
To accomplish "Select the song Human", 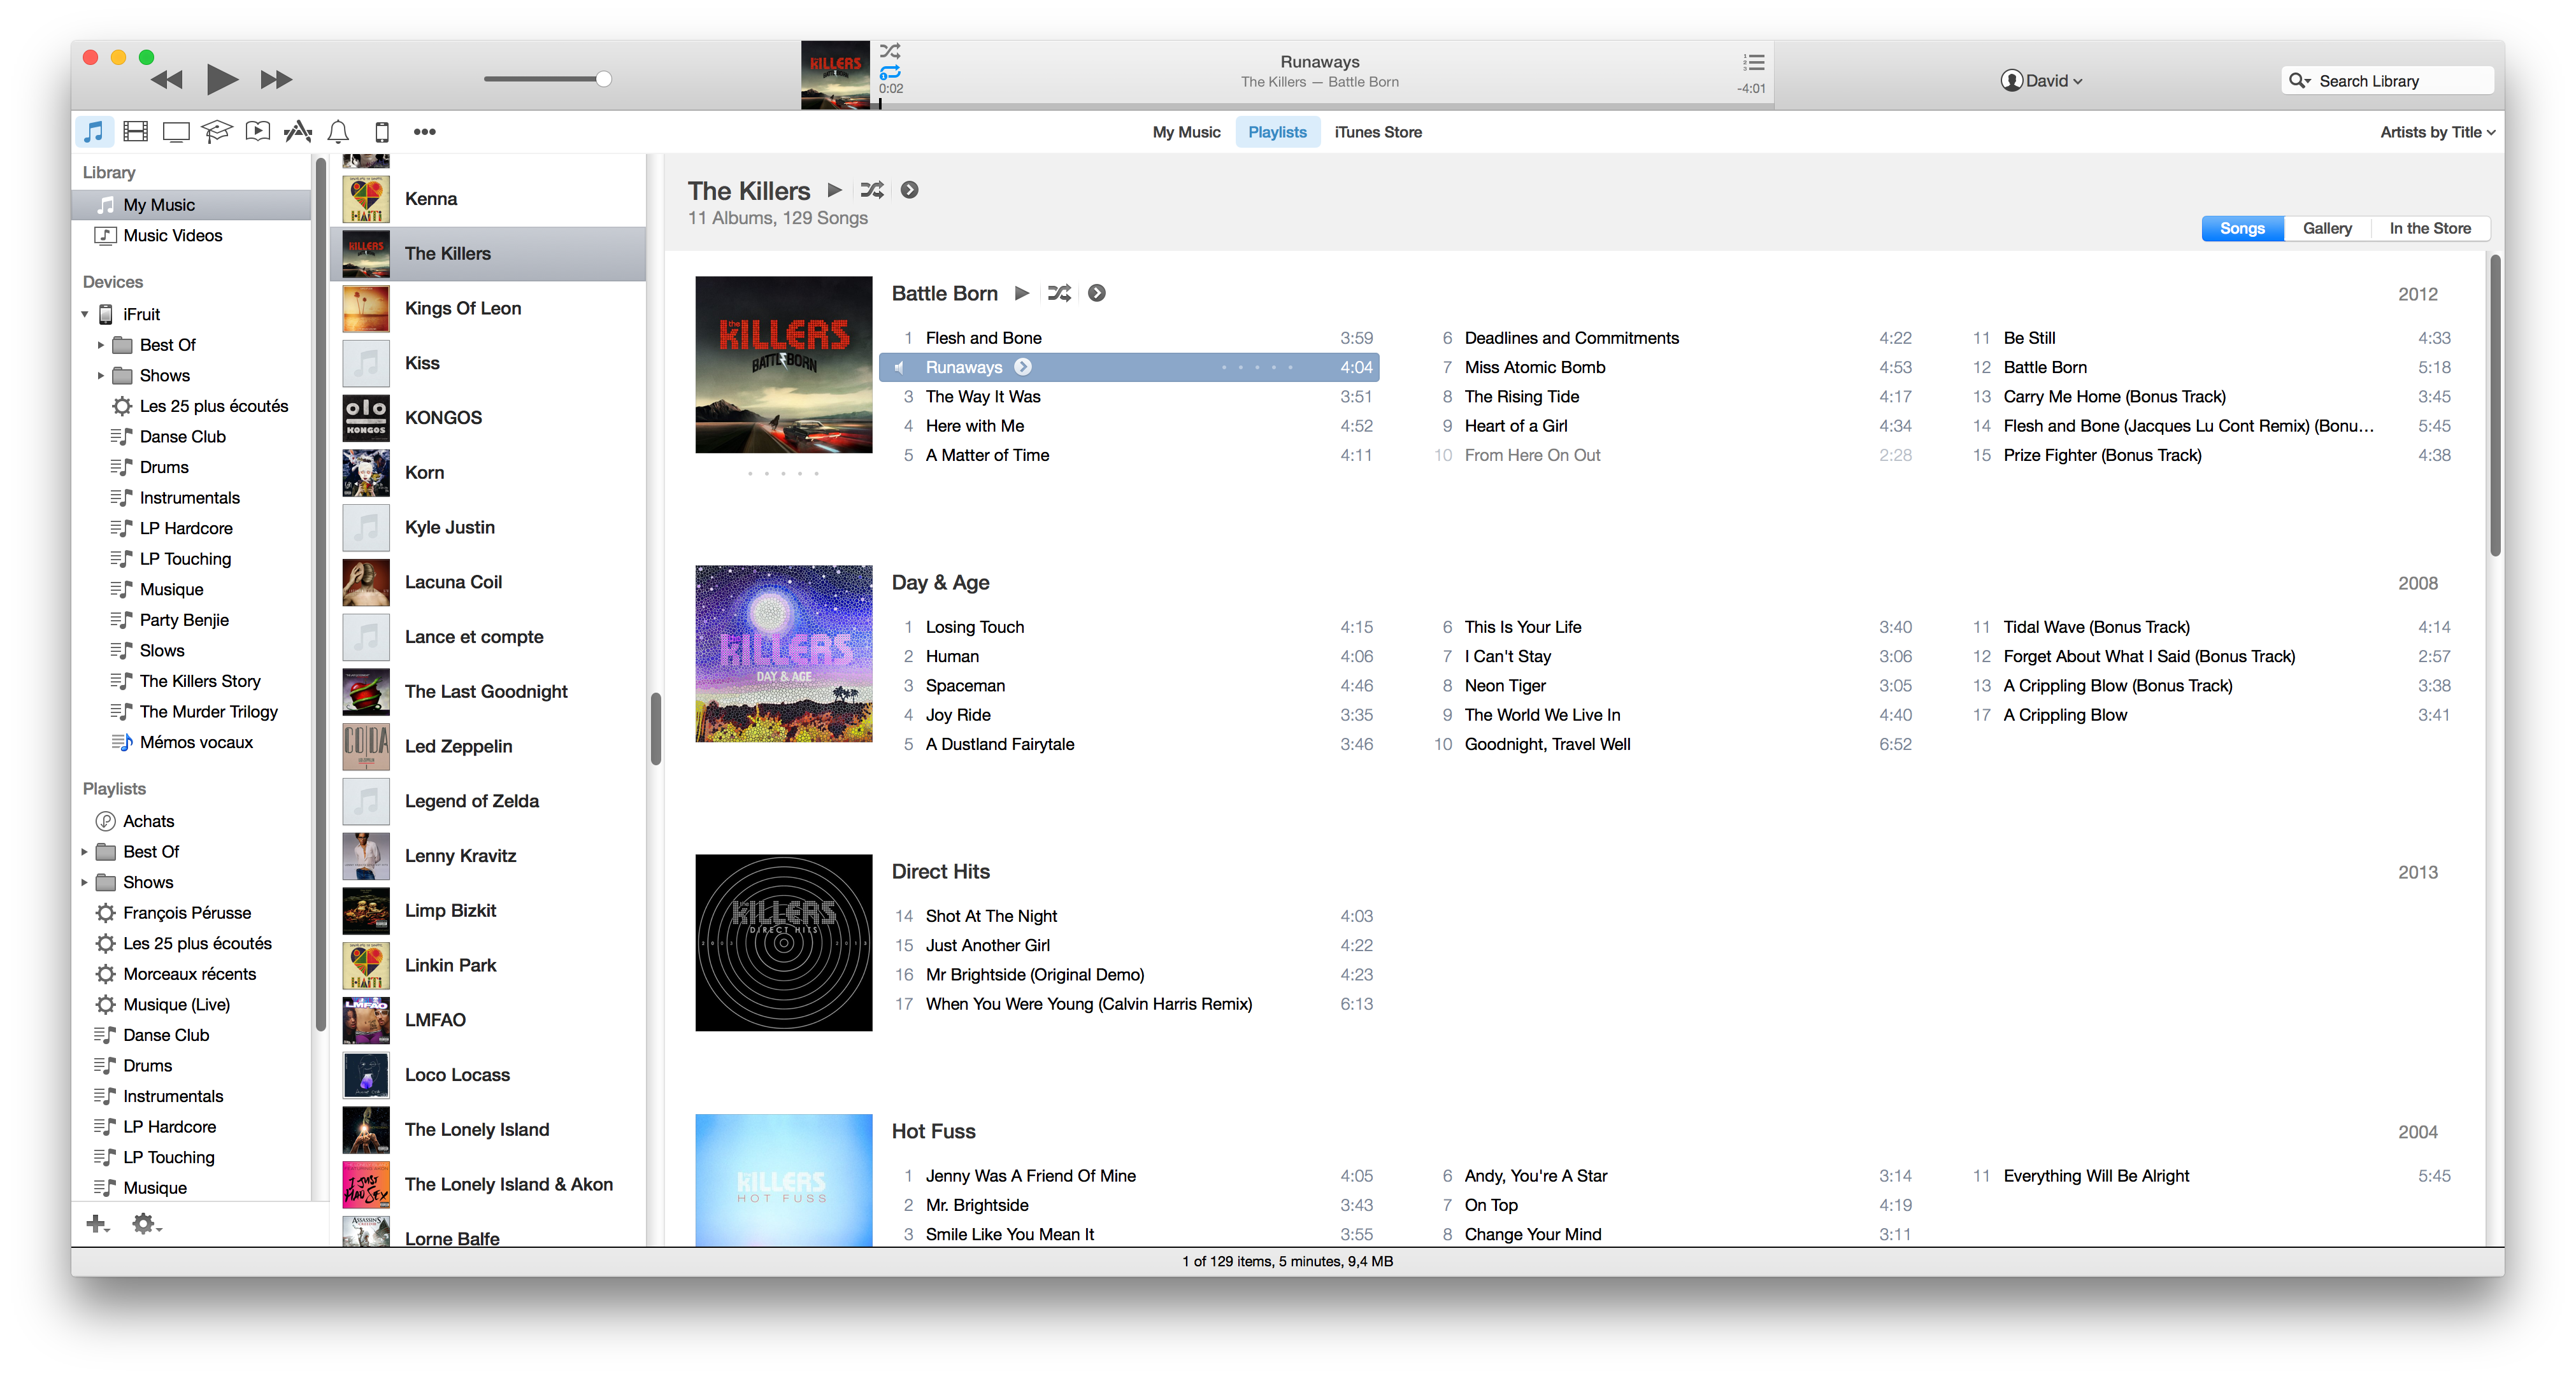I will click(x=951, y=656).
